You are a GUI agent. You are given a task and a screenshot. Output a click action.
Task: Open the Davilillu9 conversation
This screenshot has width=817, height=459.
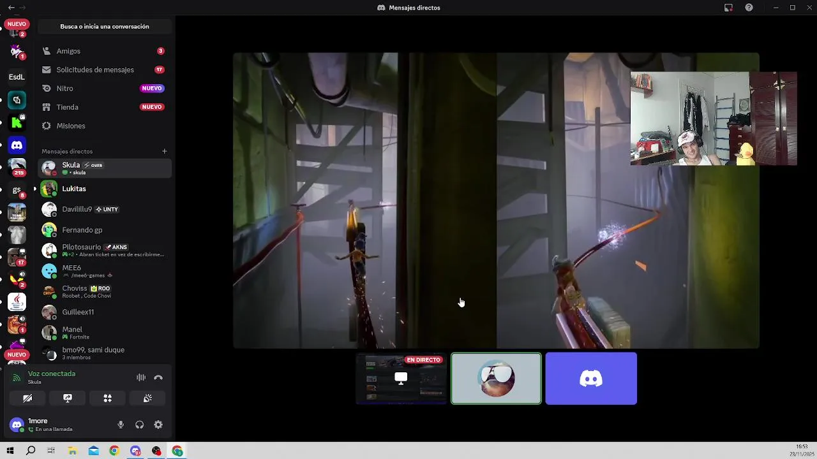(105, 209)
